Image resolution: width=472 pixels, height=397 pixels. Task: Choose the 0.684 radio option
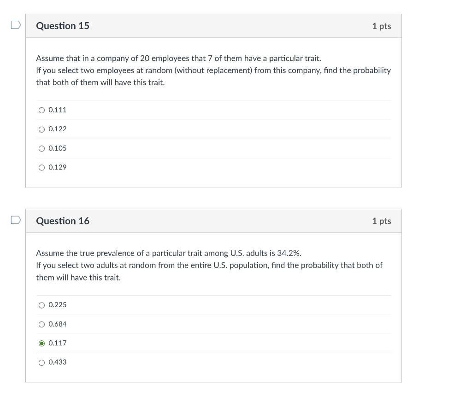click(x=42, y=324)
